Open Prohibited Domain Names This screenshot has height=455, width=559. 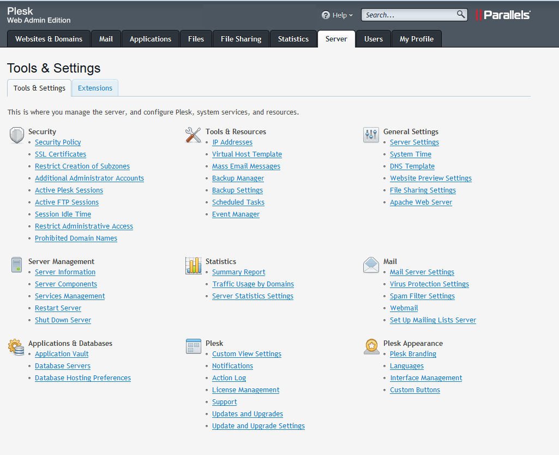point(76,238)
